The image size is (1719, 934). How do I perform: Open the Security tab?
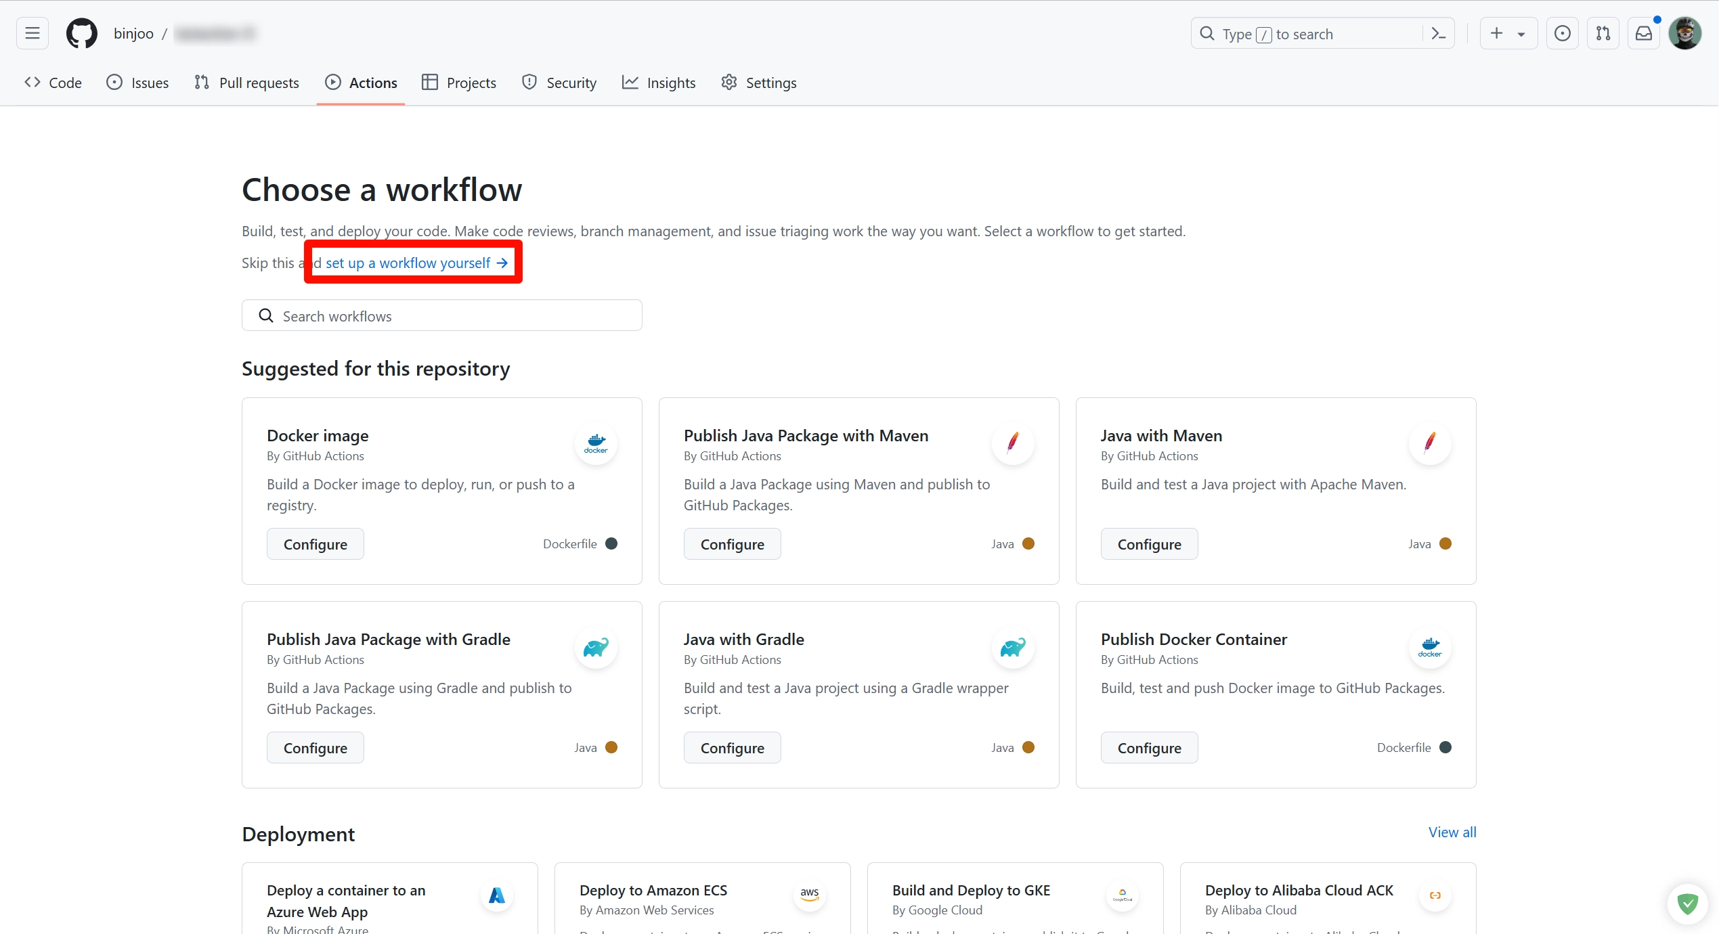click(x=559, y=83)
